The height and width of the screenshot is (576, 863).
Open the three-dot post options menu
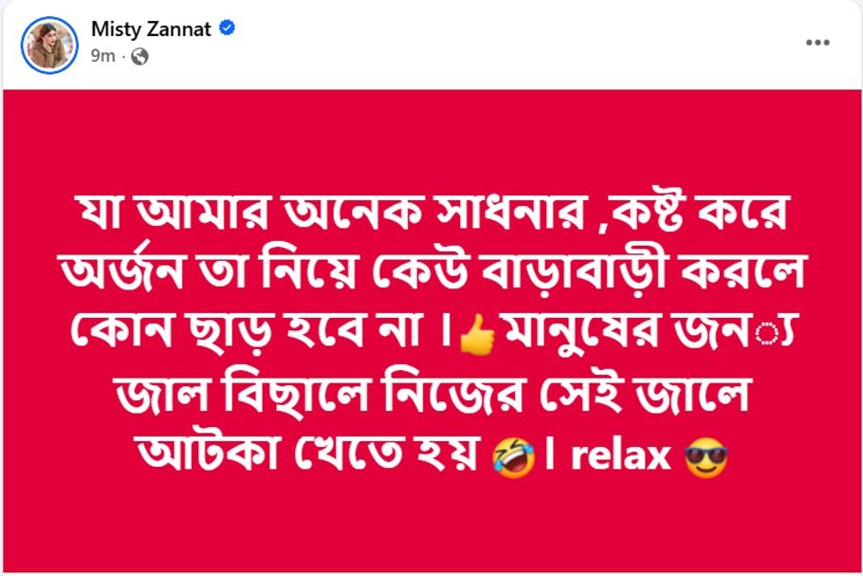point(817,43)
